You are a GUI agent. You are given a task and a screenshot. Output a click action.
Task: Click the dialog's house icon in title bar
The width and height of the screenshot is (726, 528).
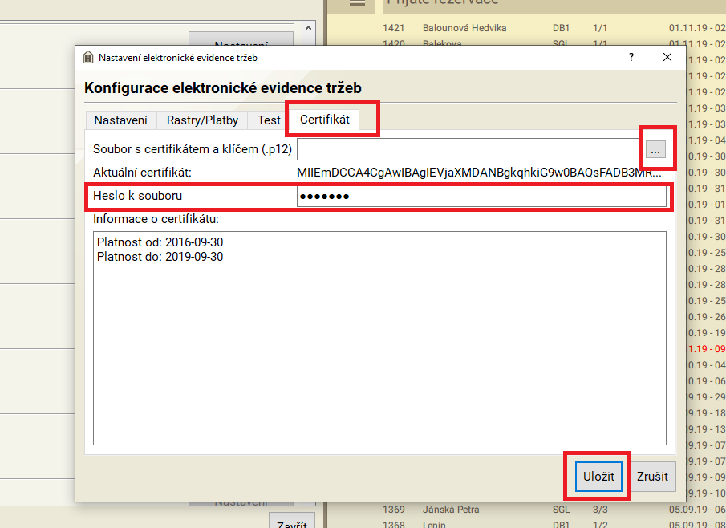88,58
